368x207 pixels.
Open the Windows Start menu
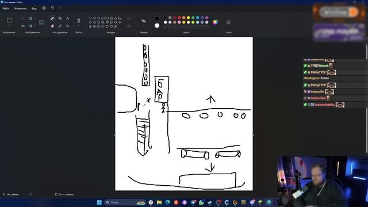point(99,202)
